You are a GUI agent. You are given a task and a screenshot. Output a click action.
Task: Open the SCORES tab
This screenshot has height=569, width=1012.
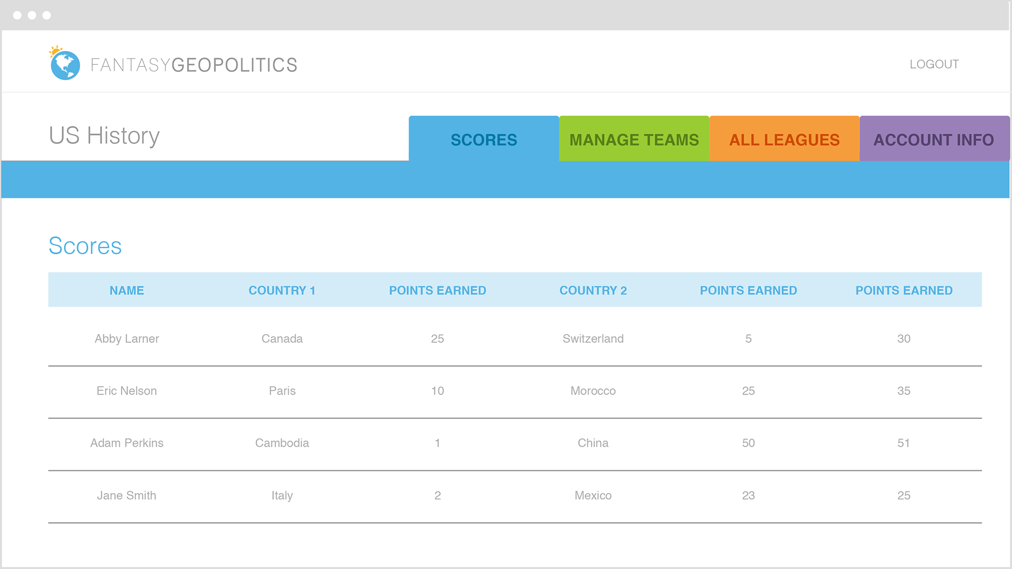tap(483, 140)
